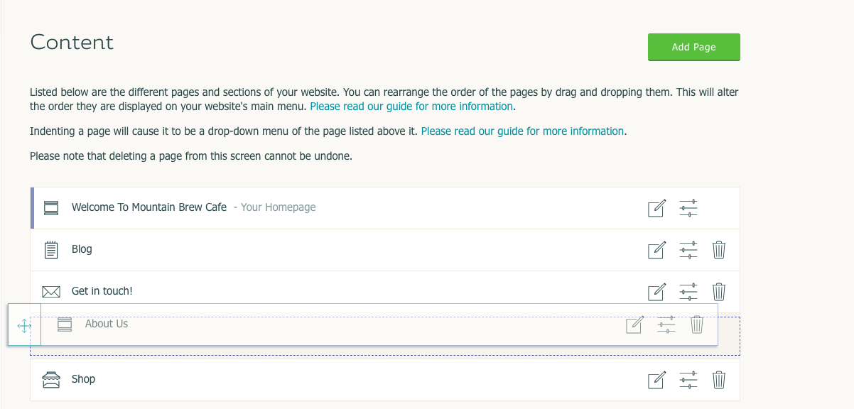854x409 pixels.
Task: Select the Blog page row title
Action: coord(82,249)
